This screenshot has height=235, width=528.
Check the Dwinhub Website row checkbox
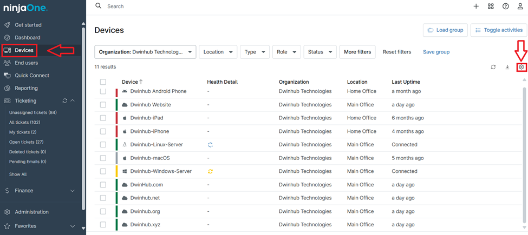pyautogui.click(x=103, y=105)
